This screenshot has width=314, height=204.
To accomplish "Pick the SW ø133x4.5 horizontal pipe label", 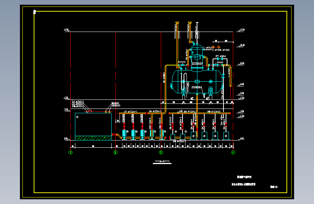I will pos(155,111).
